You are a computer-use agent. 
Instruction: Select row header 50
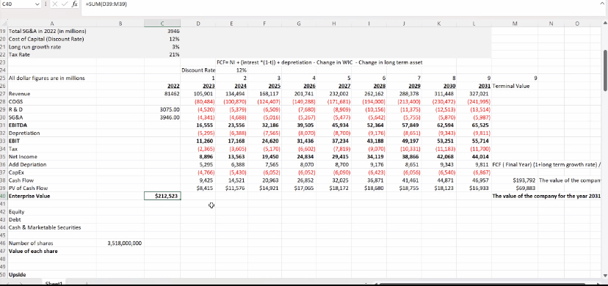point(4,274)
